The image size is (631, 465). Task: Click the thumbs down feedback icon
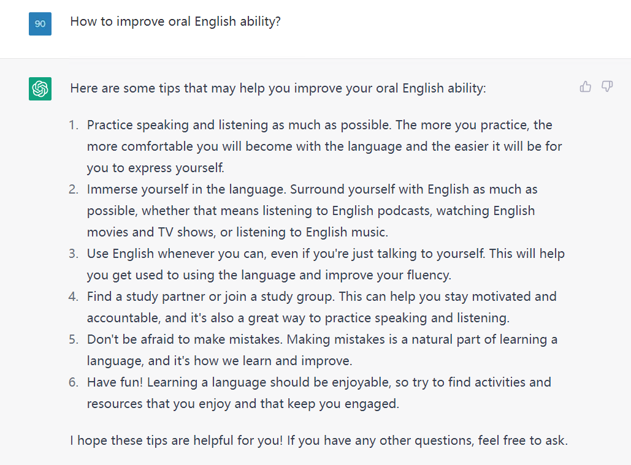coord(607,86)
